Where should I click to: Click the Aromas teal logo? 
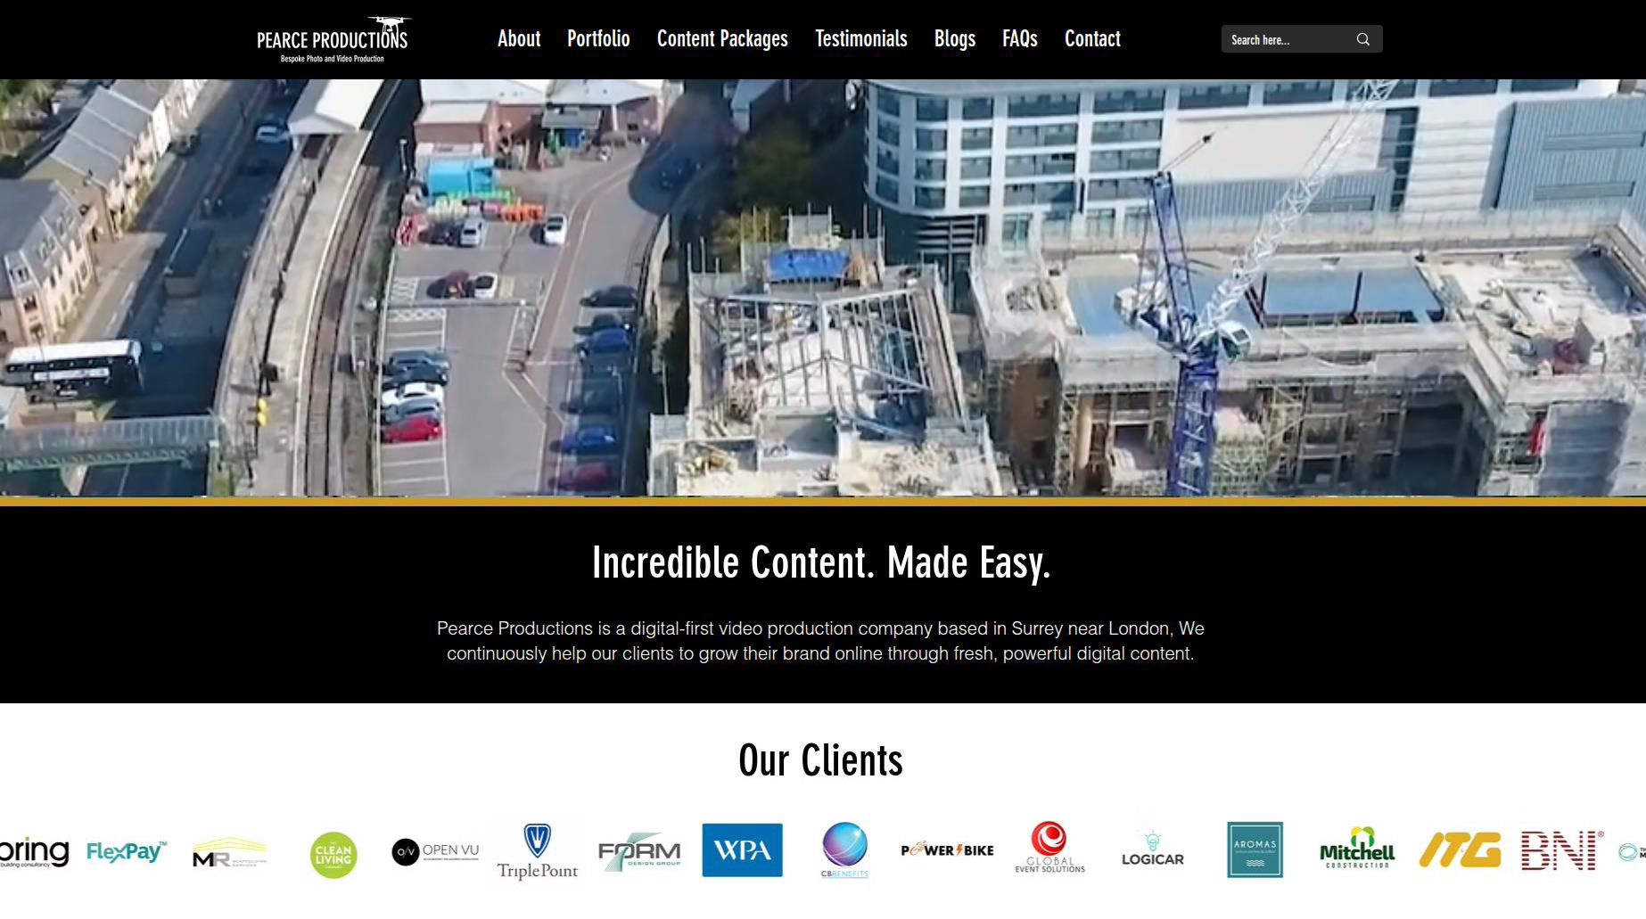tap(1255, 849)
